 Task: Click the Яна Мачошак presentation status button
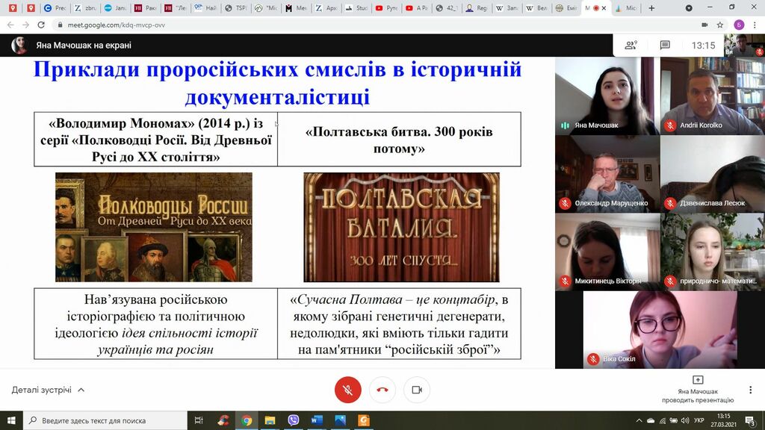point(698,389)
